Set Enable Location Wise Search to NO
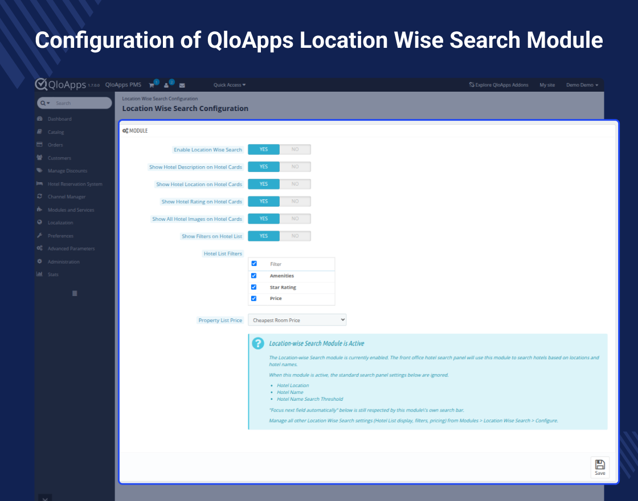Viewport: 638px width, 501px height. coord(295,149)
